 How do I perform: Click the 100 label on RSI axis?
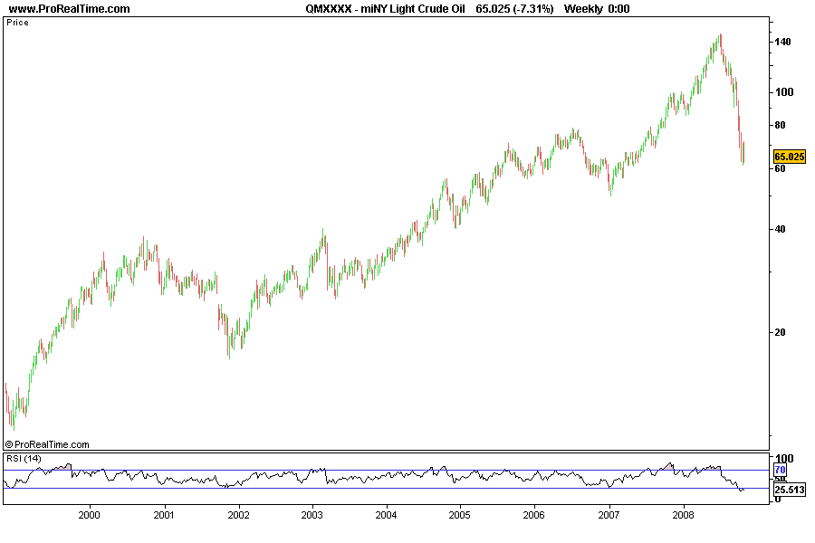[784, 458]
